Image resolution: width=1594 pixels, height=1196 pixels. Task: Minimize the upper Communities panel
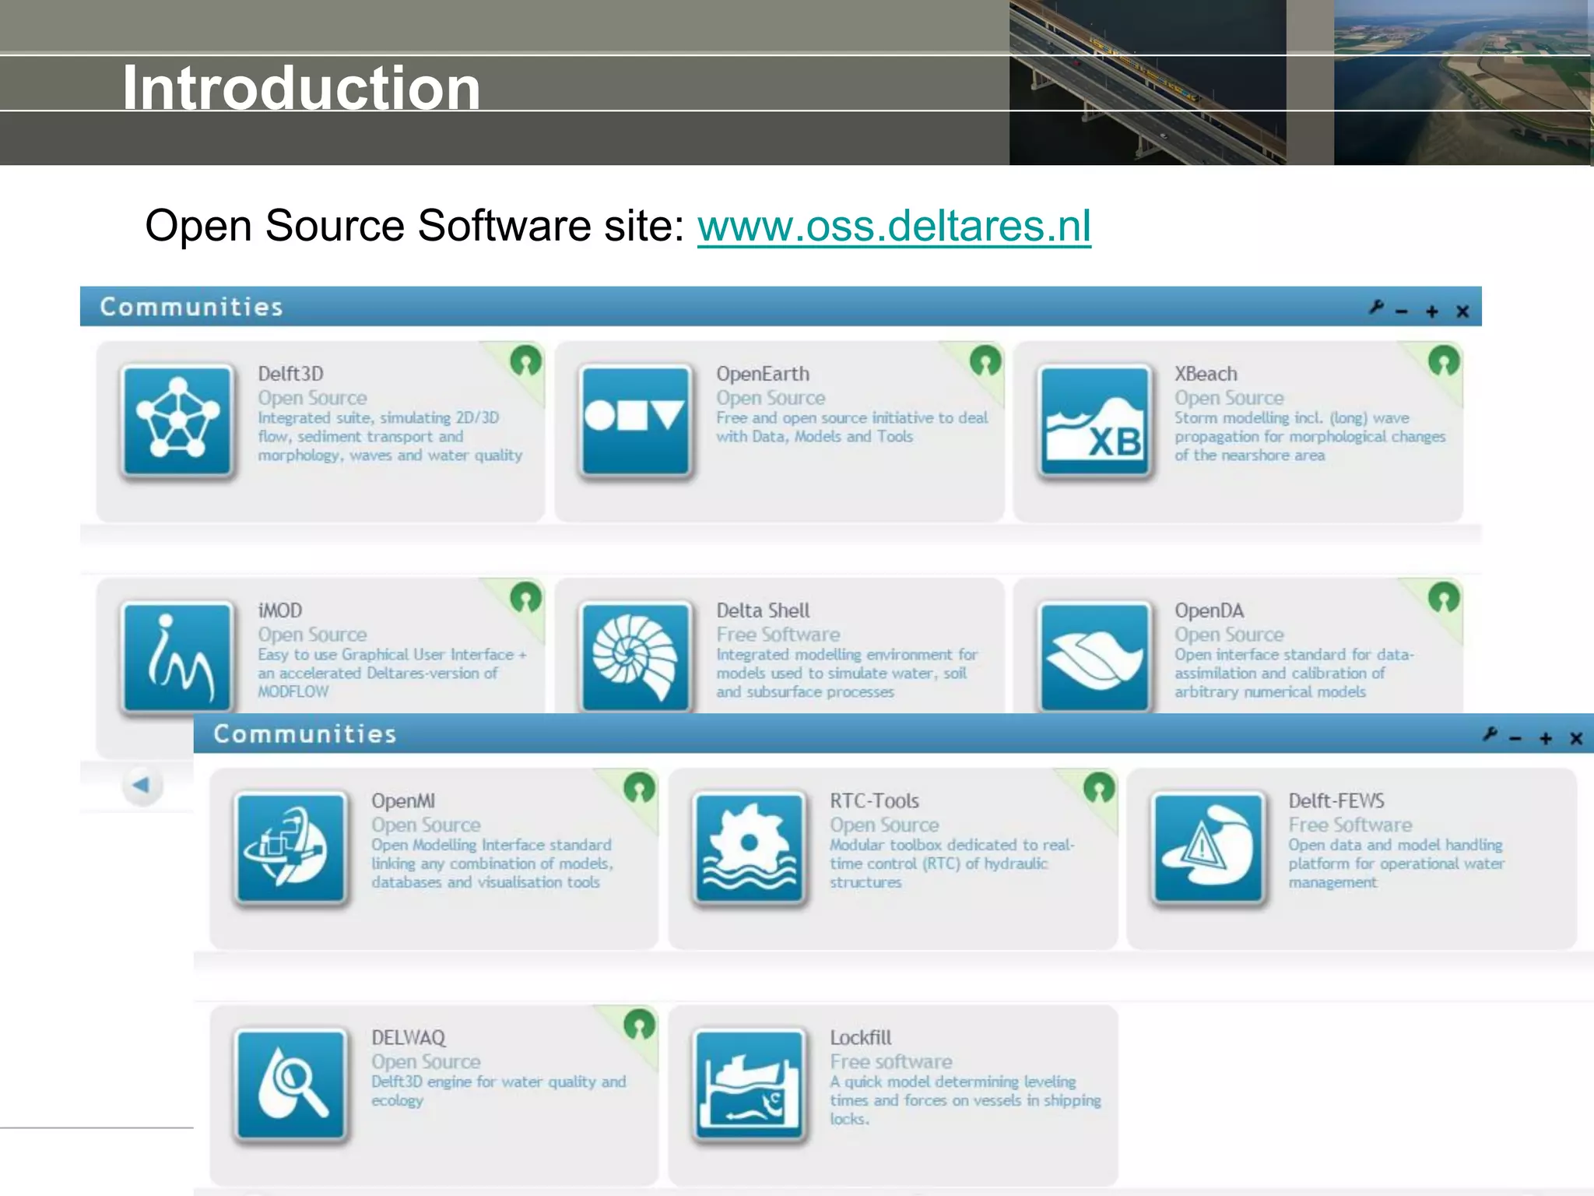point(1402,311)
